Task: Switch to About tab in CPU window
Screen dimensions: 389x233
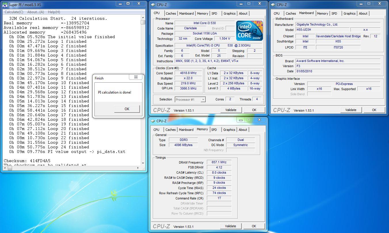Action: coord(243,13)
